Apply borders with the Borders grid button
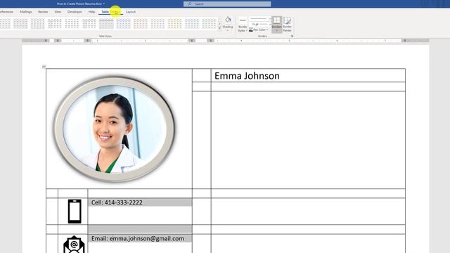This screenshot has height=253, width=450. tap(276, 20)
